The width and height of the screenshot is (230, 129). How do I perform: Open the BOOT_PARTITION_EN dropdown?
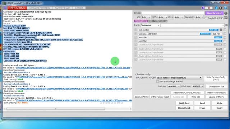pyautogui.click(x=179, y=78)
